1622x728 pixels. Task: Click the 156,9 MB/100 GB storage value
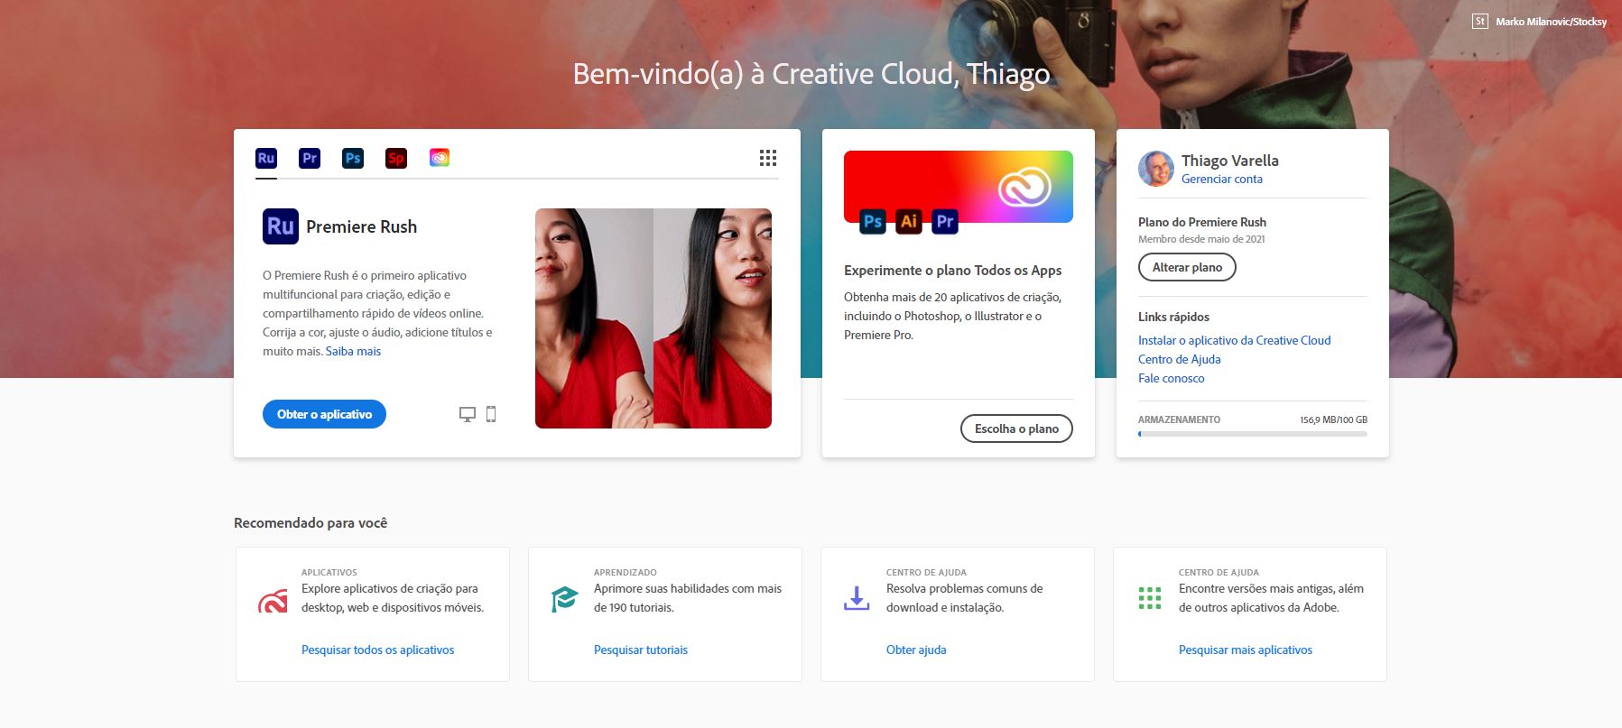click(x=1333, y=419)
